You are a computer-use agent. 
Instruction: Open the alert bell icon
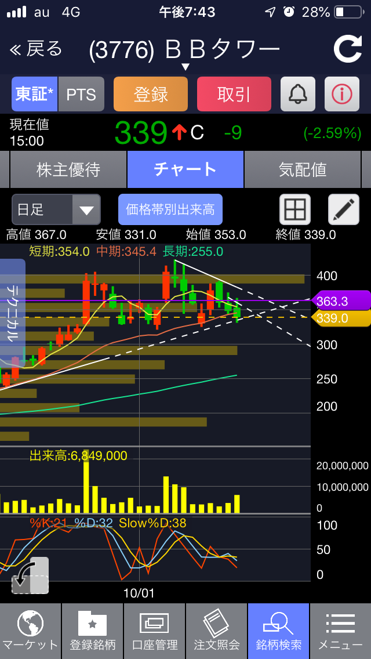tap(298, 94)
